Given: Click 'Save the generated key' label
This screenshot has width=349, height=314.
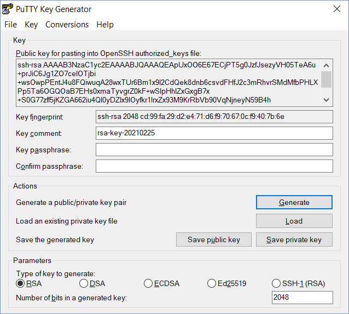Looking at the screenshot, I should [x=55, y=239].
